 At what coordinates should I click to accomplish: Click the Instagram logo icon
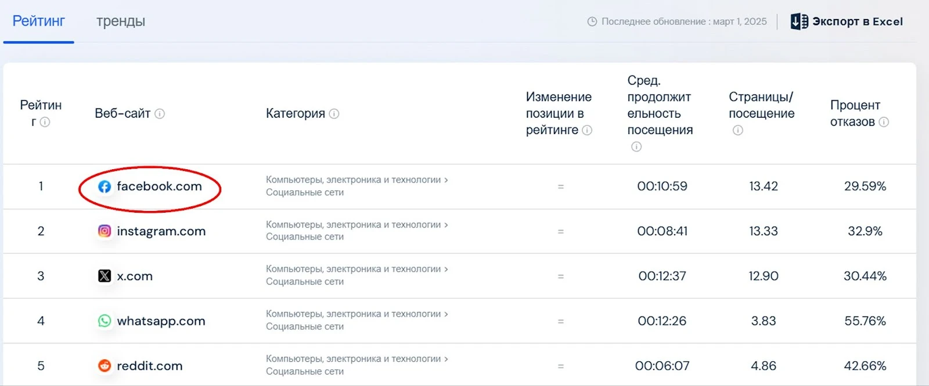pyautogui.click(x=105, y=231)
